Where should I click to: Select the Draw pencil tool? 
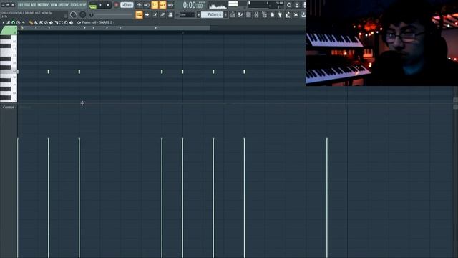31,22
